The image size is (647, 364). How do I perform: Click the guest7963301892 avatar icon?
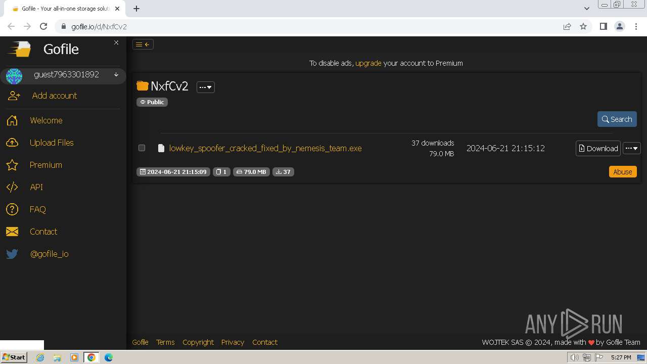click(14, 76)
